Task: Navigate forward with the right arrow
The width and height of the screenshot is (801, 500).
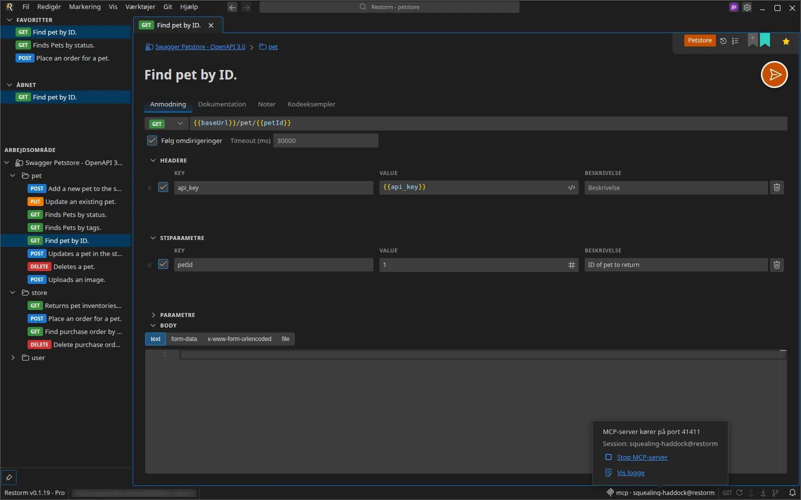Action: coord(246,7)
